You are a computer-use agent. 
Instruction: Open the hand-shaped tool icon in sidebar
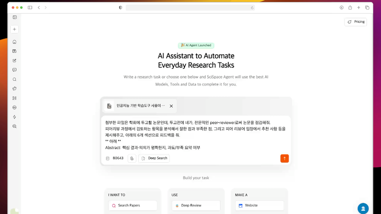(x=15, y=89)
